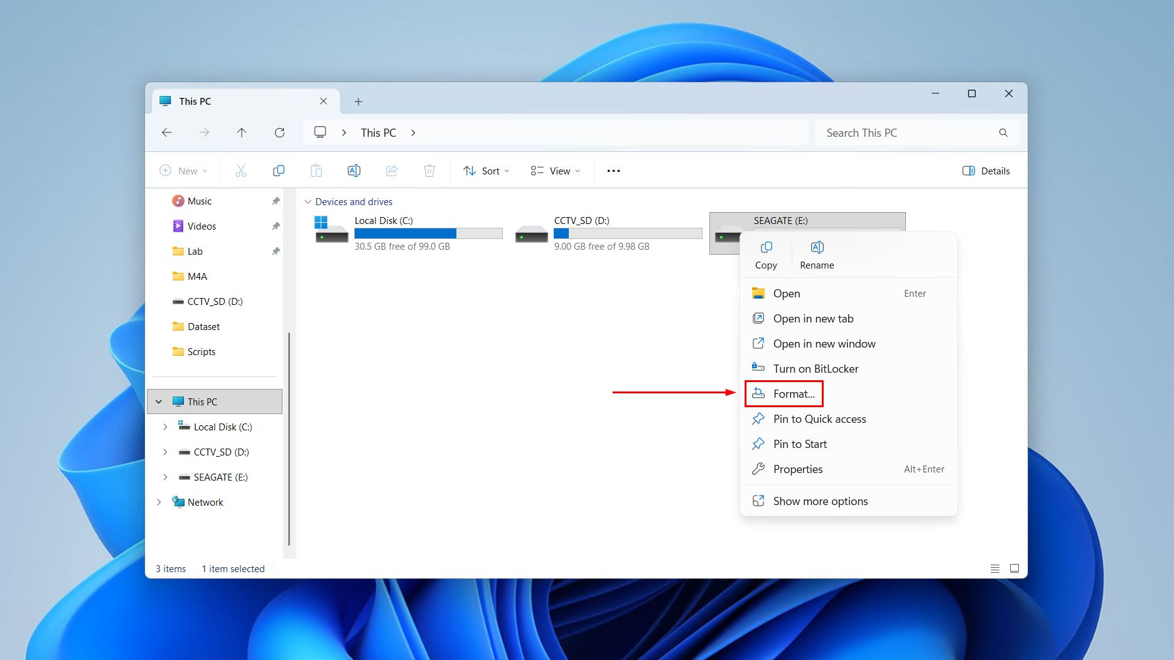Click the CCTV_SD (D:) usage bar

coord(628,233)
